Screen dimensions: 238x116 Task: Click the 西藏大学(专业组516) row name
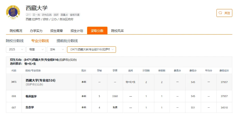41,80
